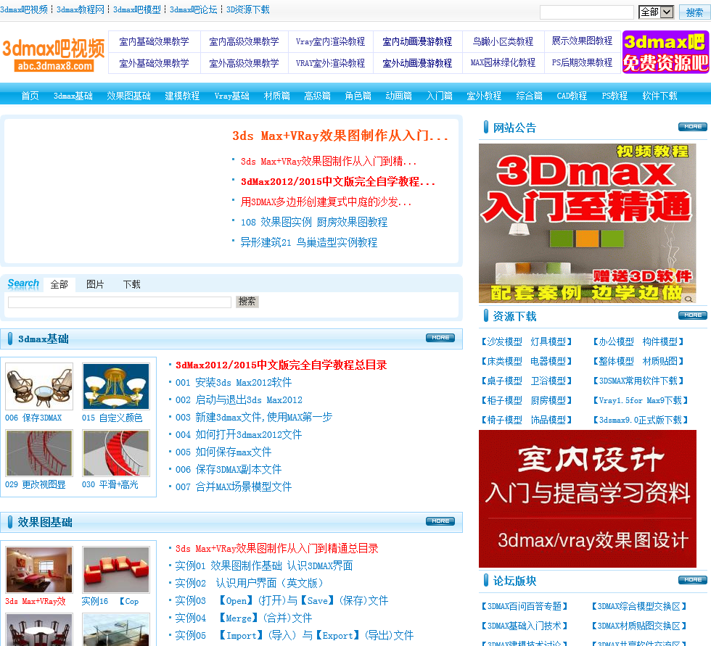
Task: Open the 3dmax吧论坛 top link
Action: (193, 9)
